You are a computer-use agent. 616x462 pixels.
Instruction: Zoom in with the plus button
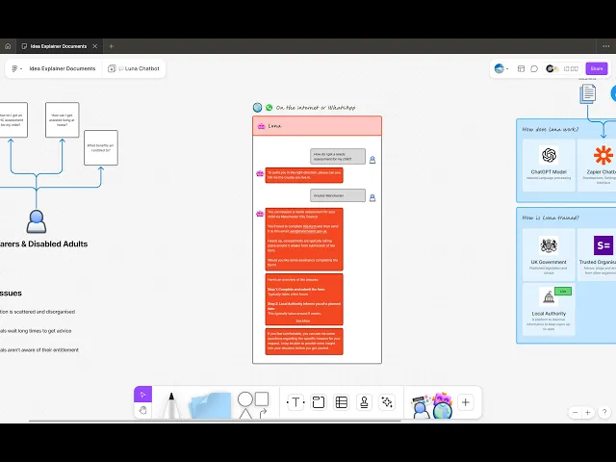[588, 413]
